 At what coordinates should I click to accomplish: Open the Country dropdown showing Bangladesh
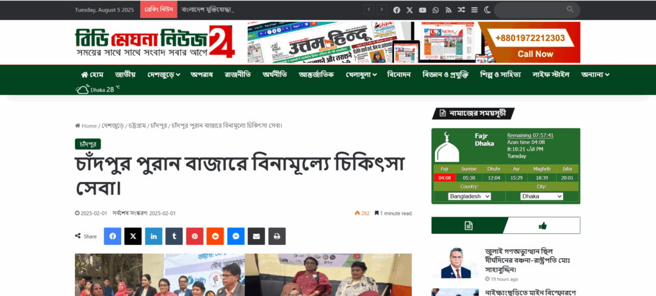[x=470, y=196]
